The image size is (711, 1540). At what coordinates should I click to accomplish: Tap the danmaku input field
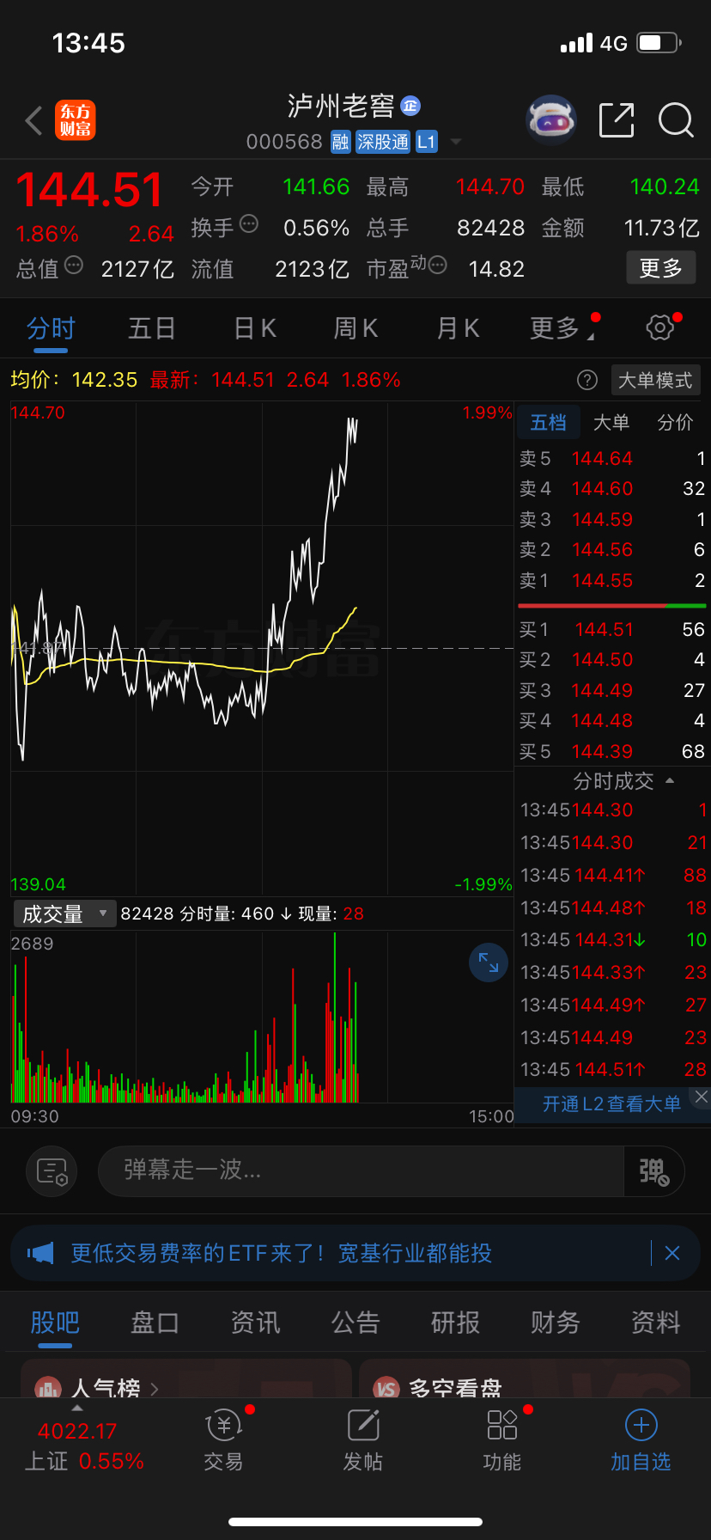[361, 1171]
